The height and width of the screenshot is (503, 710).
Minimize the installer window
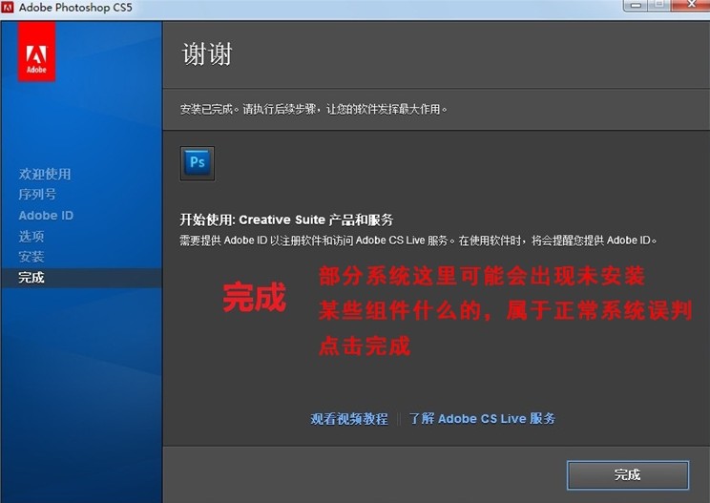tap(637, 6)
